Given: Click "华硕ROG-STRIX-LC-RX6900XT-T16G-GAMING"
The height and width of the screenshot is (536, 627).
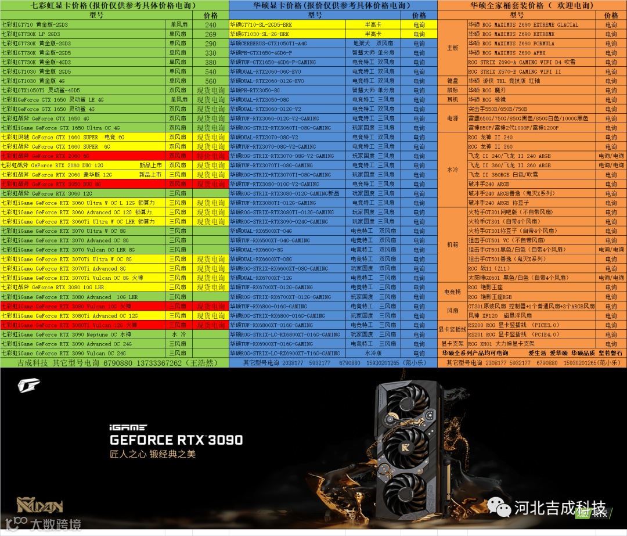Looking at the screenshot, I should [x=287, y=353].
